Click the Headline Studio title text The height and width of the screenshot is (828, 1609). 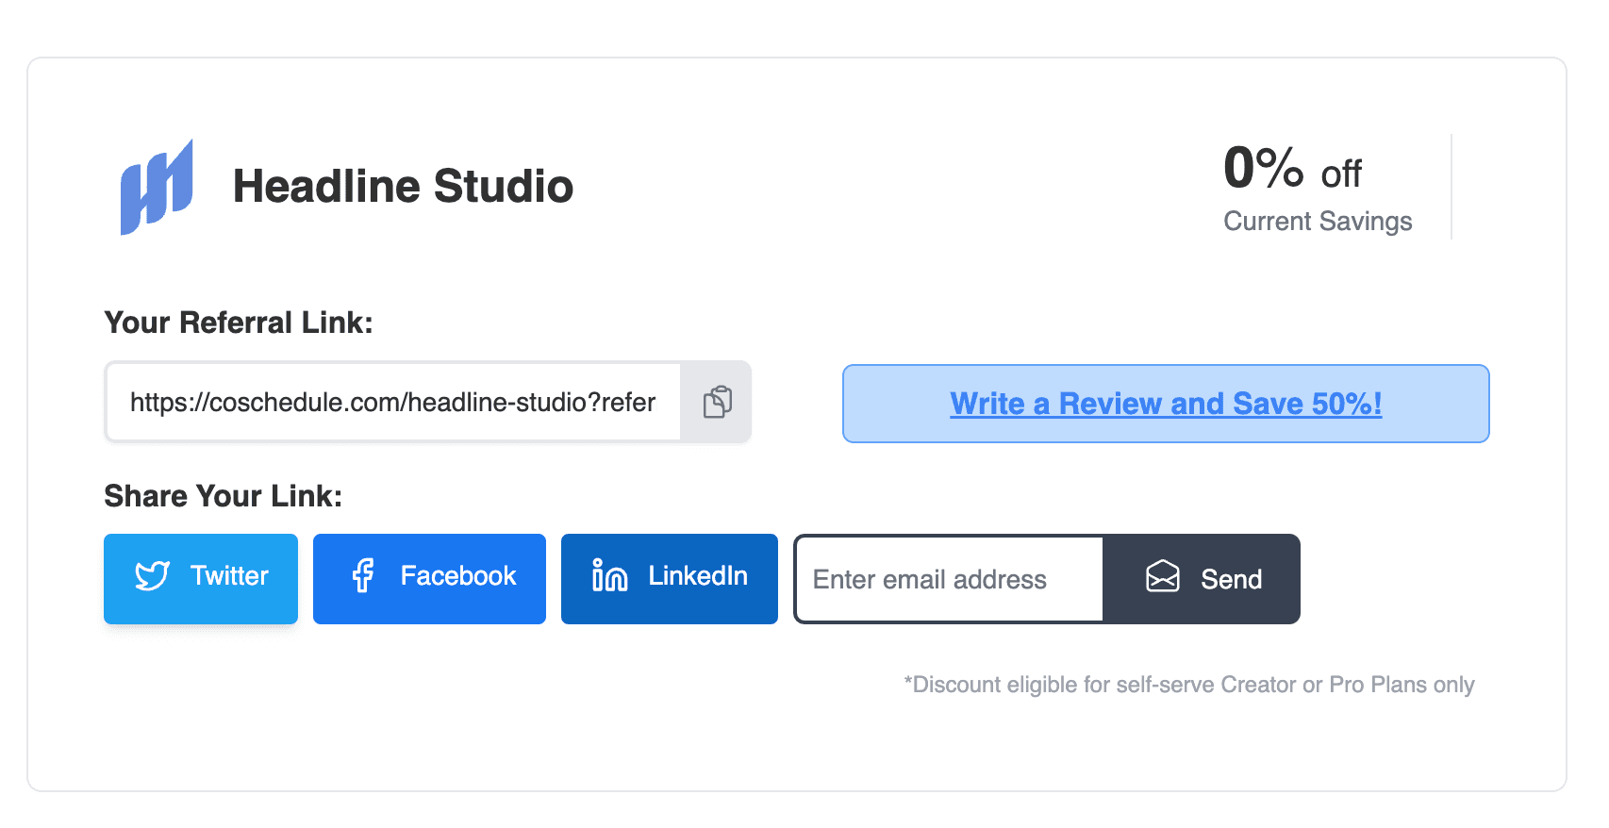[403, 187]
